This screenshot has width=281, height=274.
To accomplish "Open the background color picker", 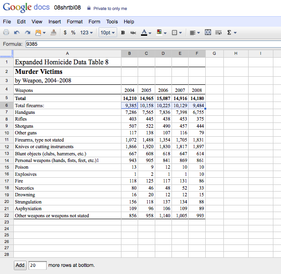I will (161, 32).
